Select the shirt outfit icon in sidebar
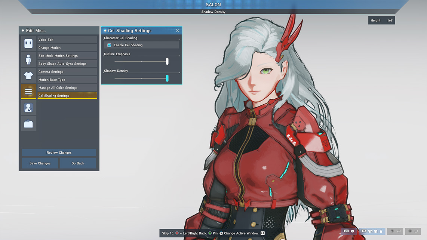The image size is (427, 240). point(28,76)
